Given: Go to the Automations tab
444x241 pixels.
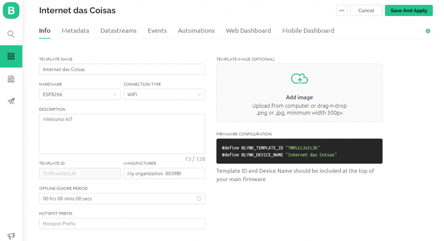Looking at the screenshot, I should (196, 31).
